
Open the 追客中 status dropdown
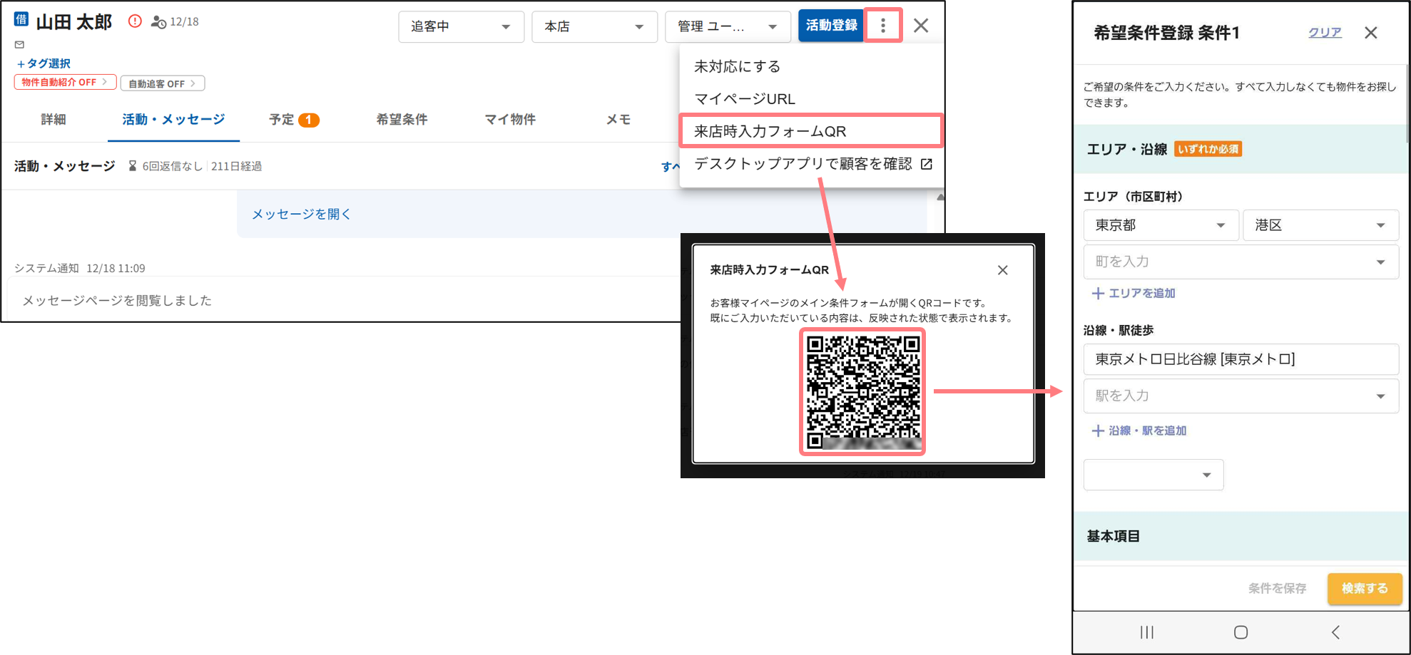coord(461,27)
